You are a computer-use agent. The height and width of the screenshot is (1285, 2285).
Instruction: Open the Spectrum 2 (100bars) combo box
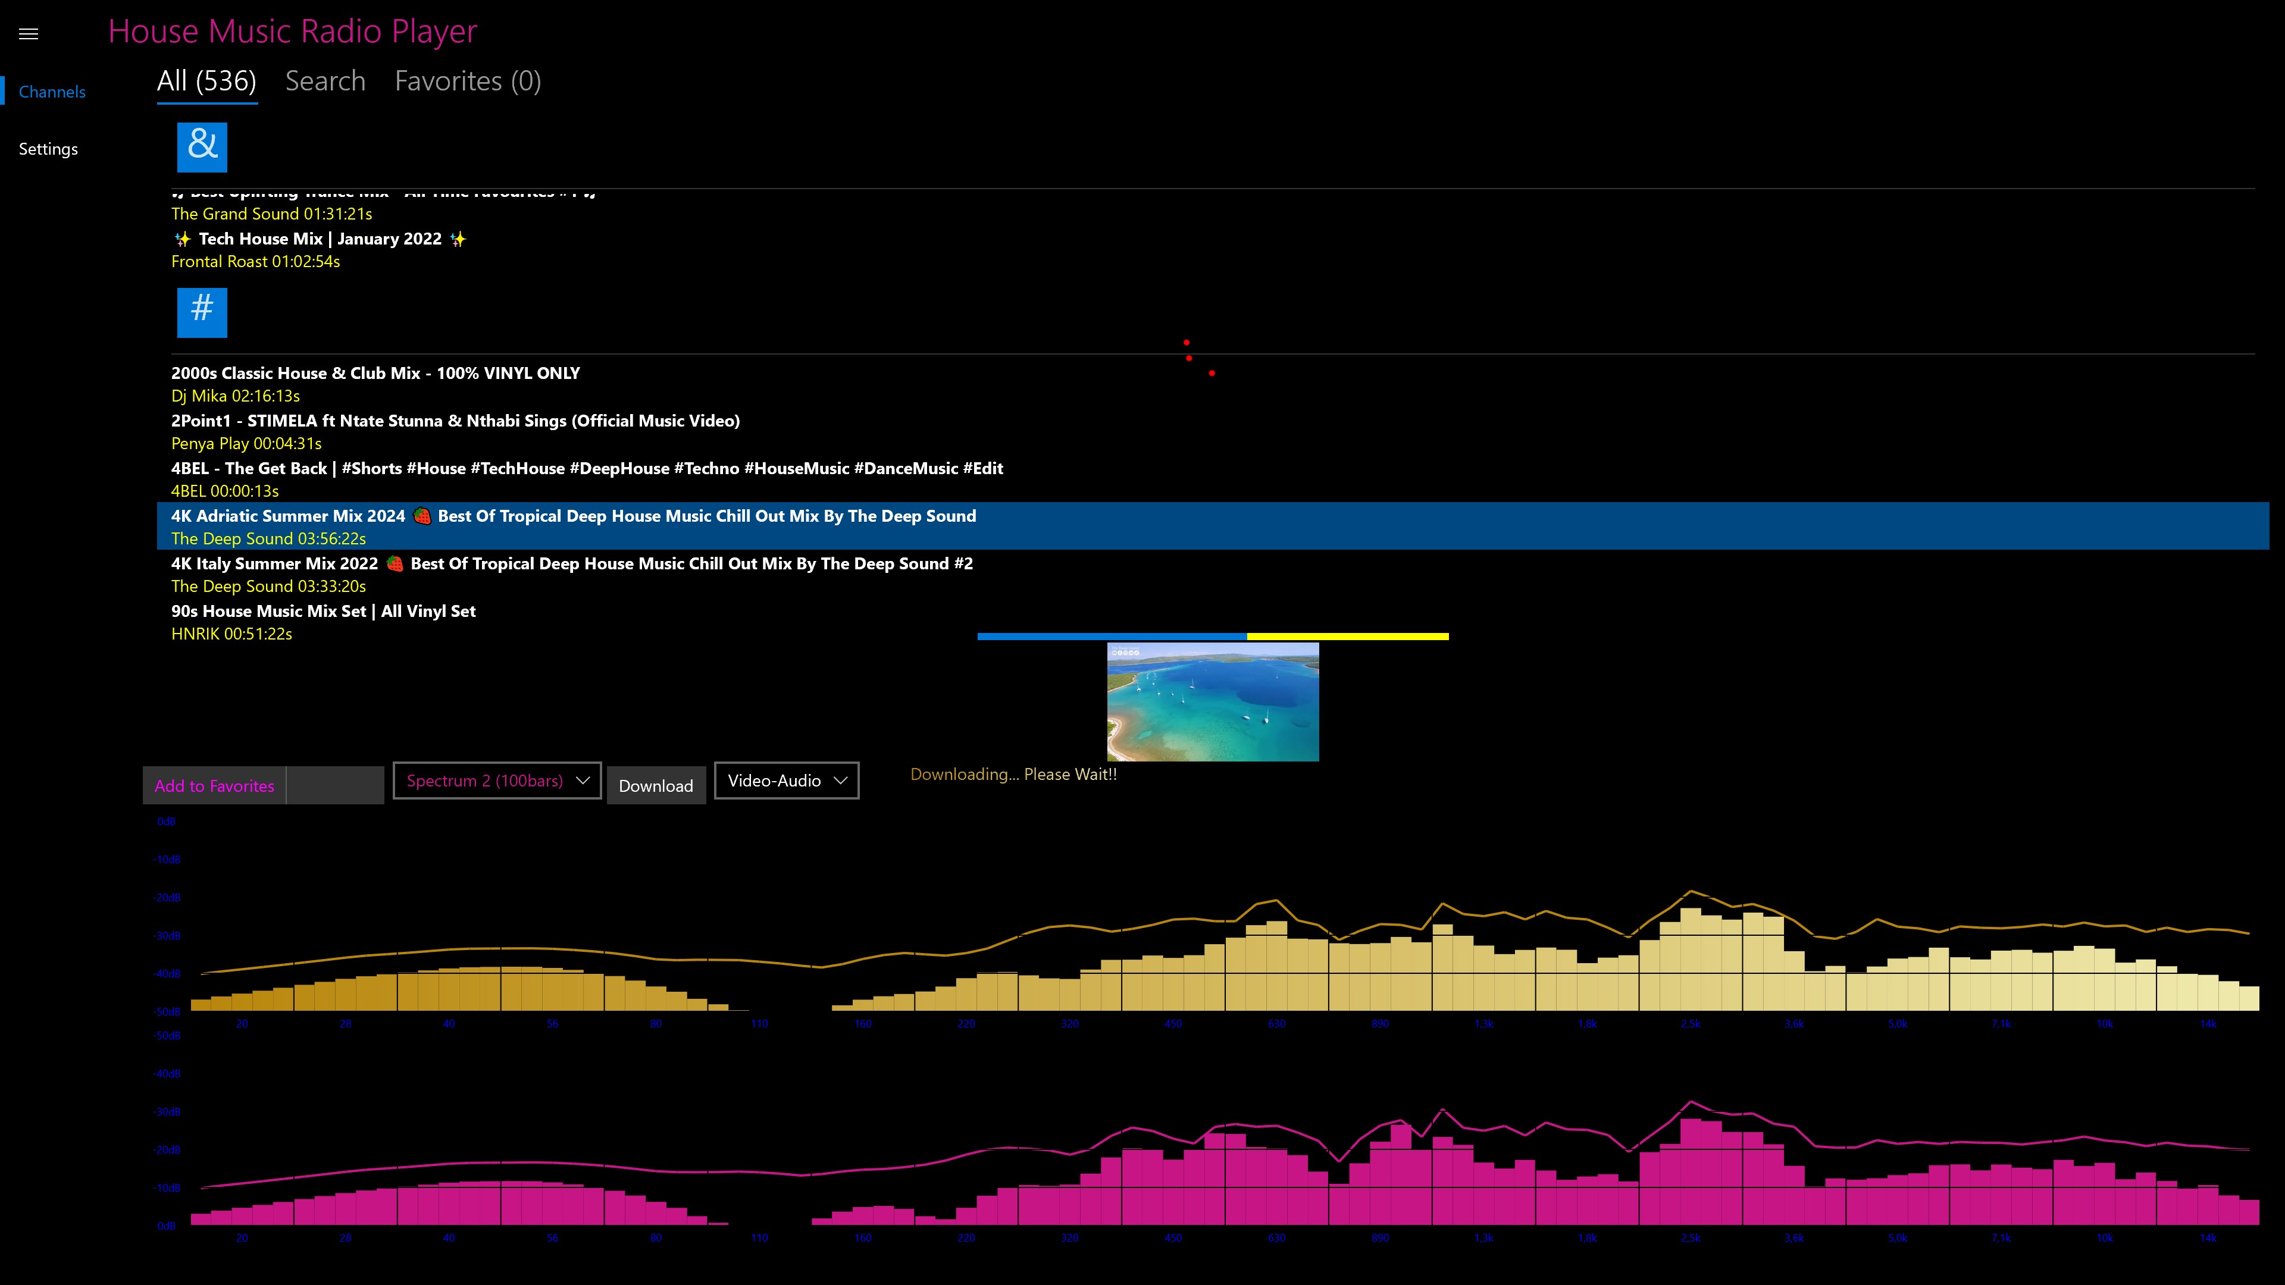click(484, 781)
